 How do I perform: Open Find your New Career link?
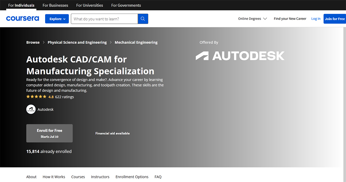point(290,19)
